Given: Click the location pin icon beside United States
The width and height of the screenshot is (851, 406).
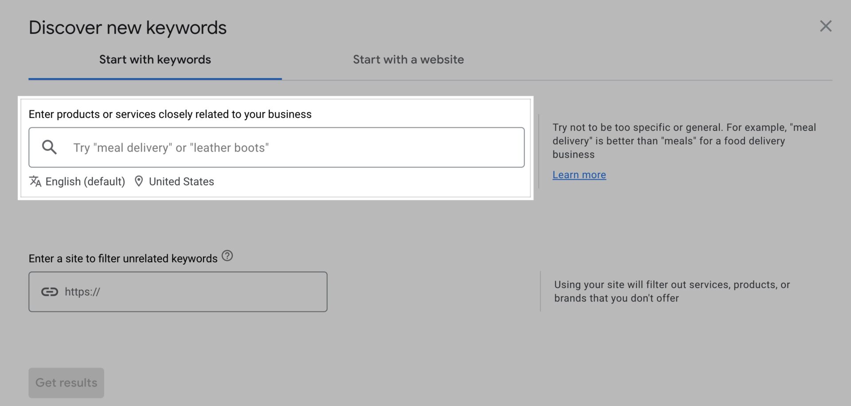Looking at the screenshot, I should [x=139, y=181].
